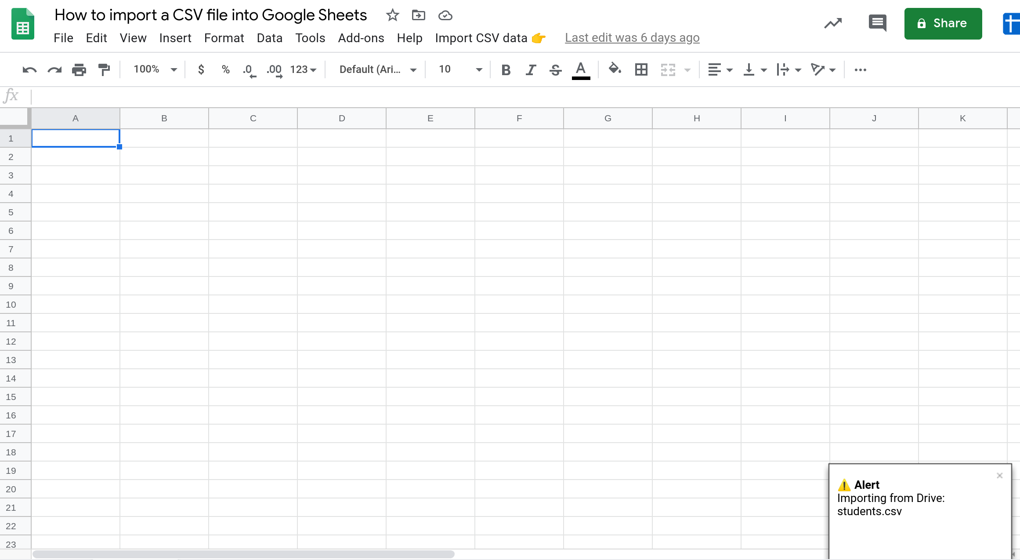The image size is (1020, 560).
Task: Open the activity trend arrow icon
Action: tap(833, 23)
